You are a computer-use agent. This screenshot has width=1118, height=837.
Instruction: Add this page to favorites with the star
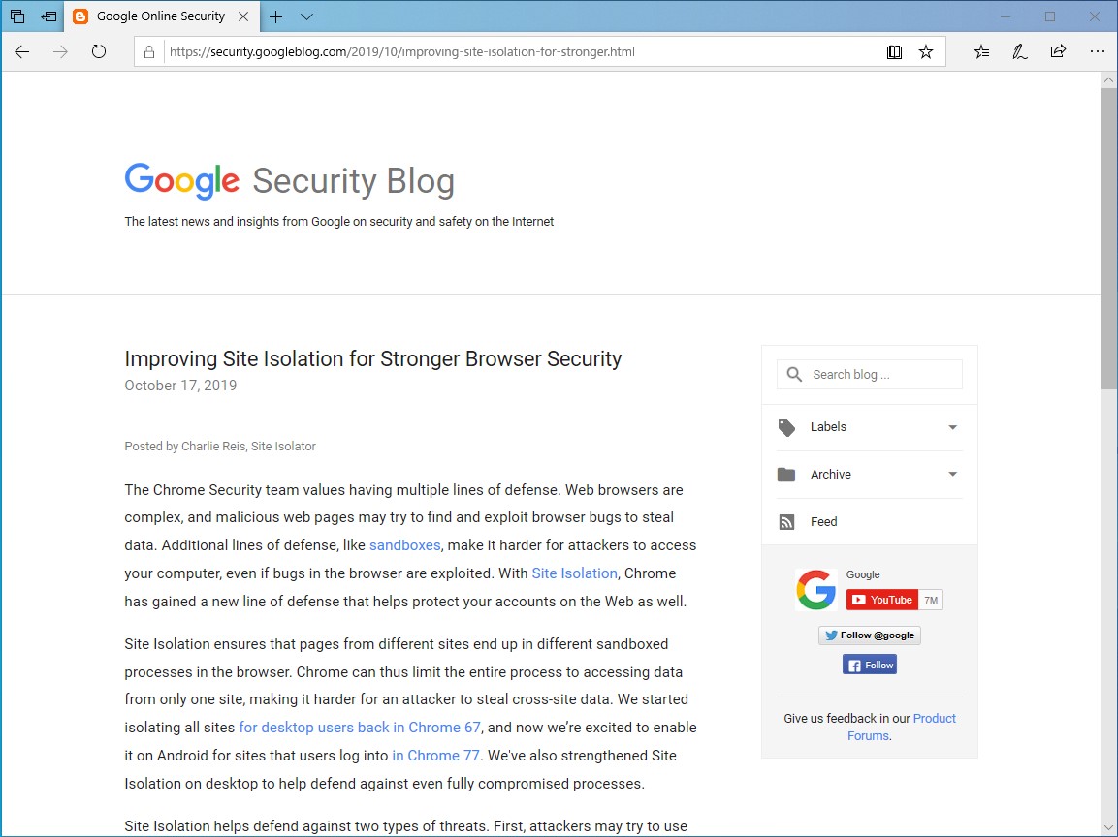coord(926,51)
